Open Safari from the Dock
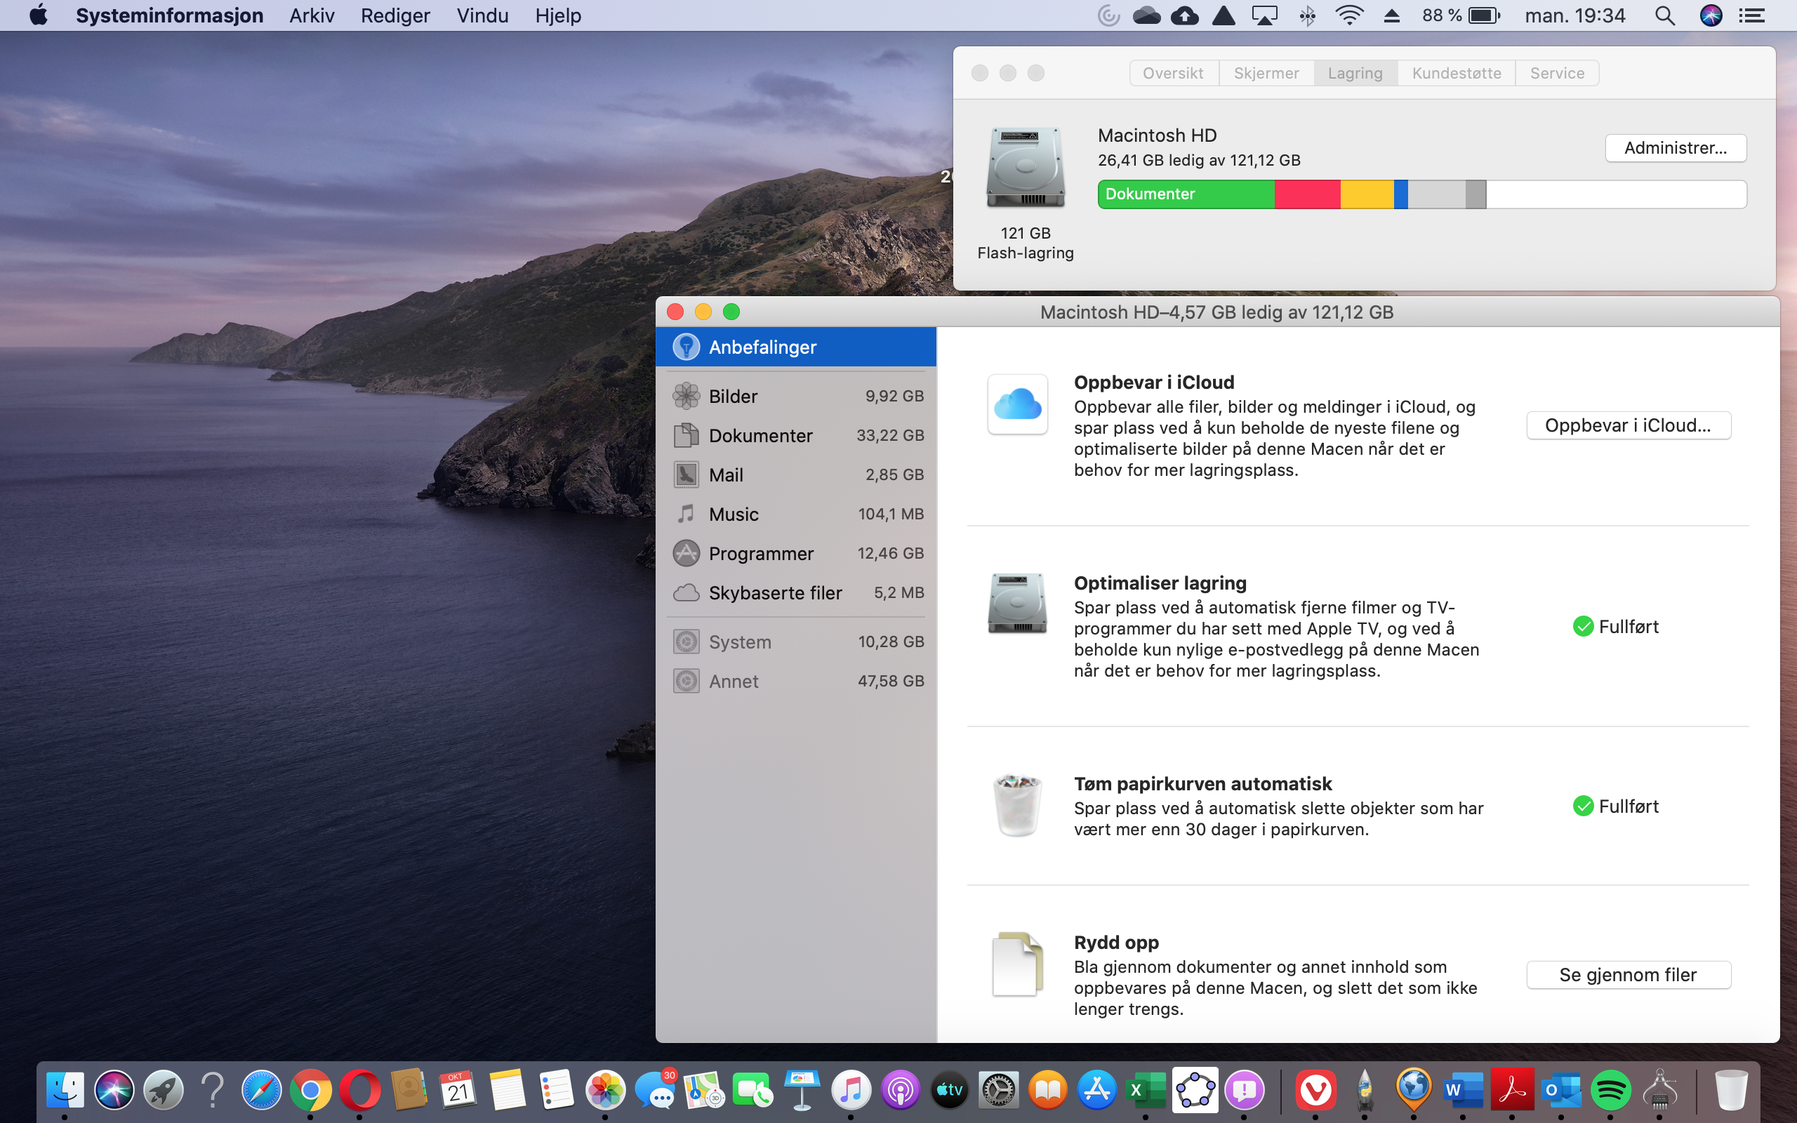Image resolution: width=1797 pixels, height=1123 pixels. 261,1090
